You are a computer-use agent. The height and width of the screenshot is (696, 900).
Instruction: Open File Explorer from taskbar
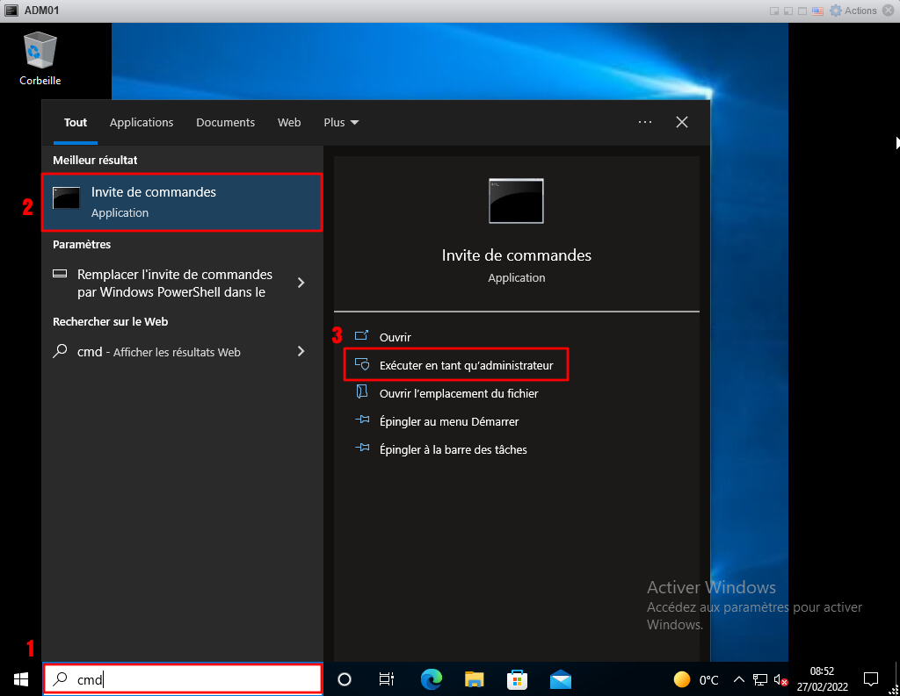point(475,678)
